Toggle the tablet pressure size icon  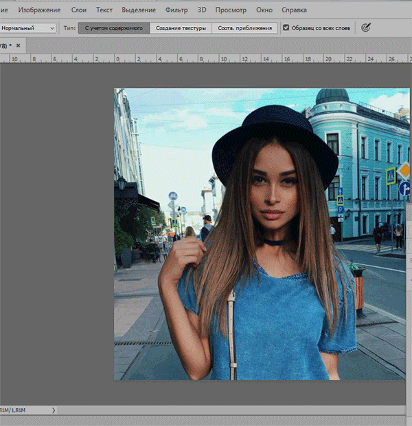pyautogui.click(x=365, y=28)
